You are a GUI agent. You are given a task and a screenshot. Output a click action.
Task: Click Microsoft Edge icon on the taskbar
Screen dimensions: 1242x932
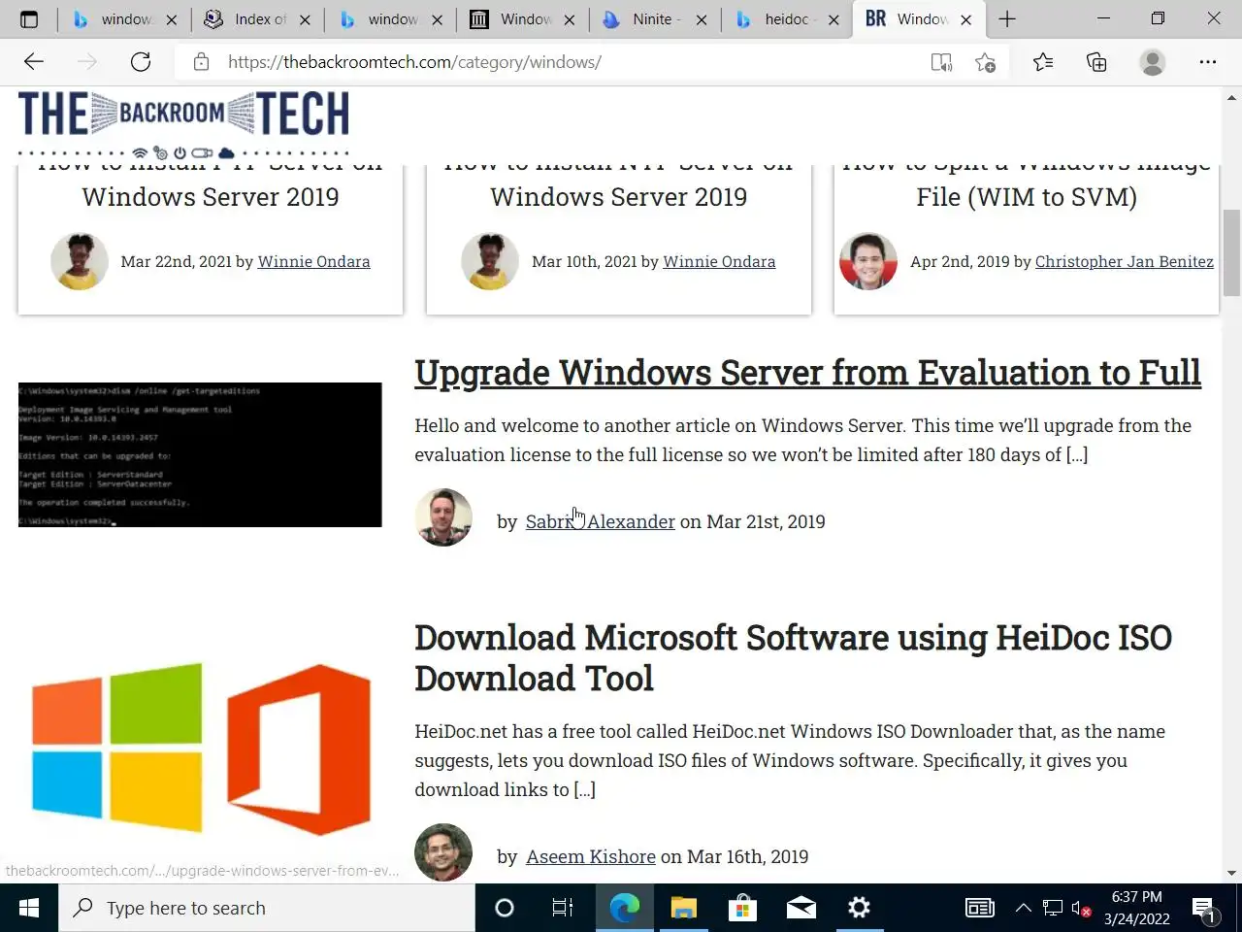click(x=624, y=908)
